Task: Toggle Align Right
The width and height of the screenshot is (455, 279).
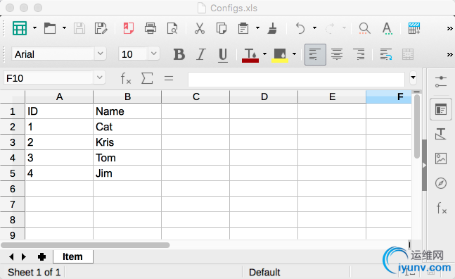Action: pos(359,54)
